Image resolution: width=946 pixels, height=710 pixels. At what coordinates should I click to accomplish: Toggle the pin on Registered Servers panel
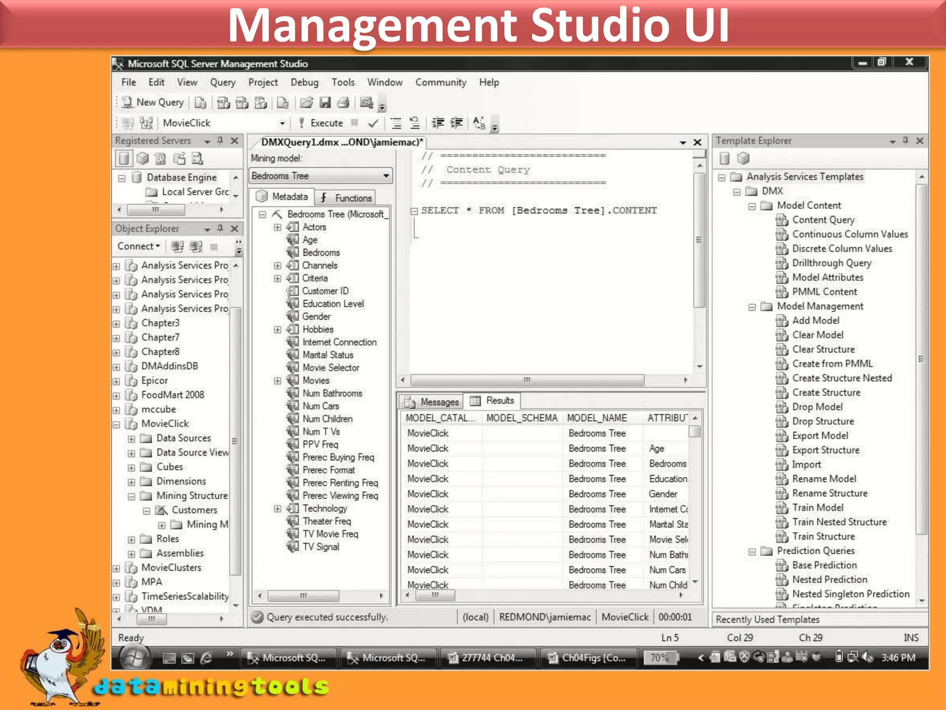pos(220,141)
